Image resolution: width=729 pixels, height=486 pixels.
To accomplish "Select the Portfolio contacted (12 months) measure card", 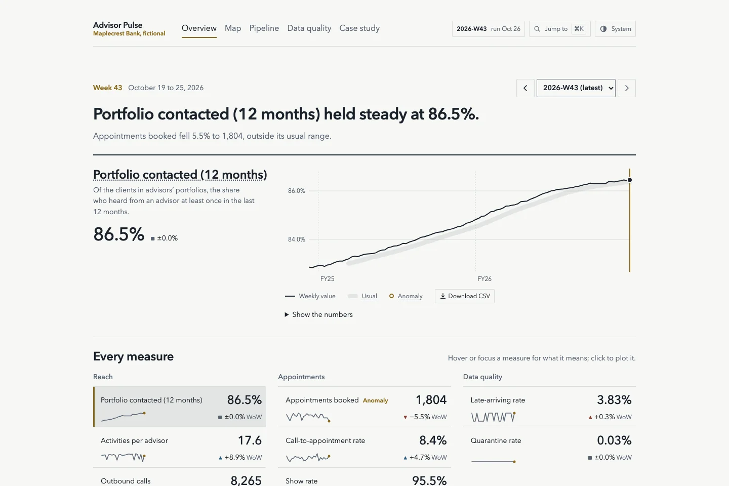I will [180, 407].
